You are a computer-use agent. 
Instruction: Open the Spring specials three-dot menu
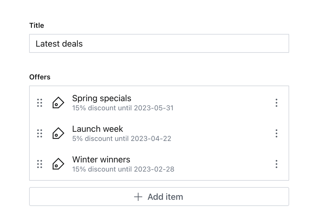[276, 103]
